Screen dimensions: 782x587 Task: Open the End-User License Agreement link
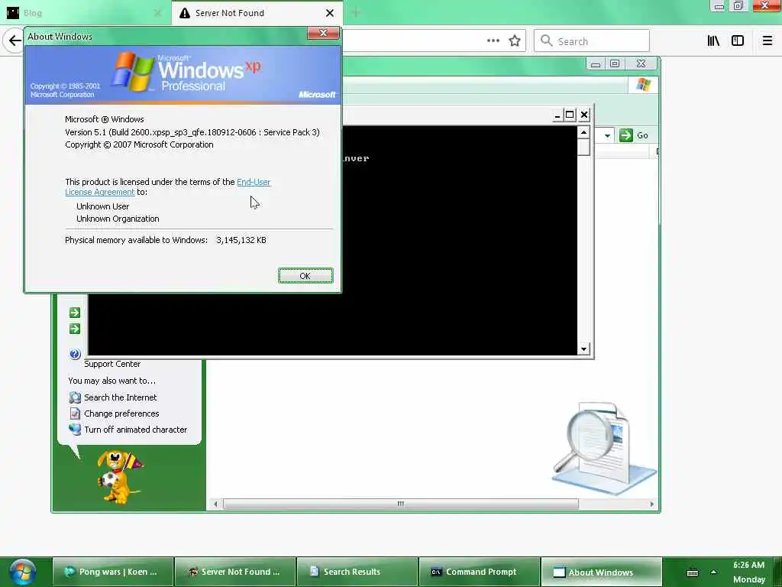[167, 186]
